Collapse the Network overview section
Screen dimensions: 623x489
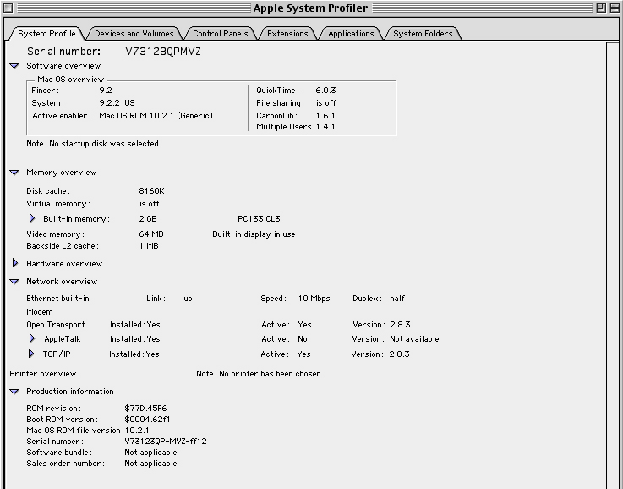click(x=14, y=282)
